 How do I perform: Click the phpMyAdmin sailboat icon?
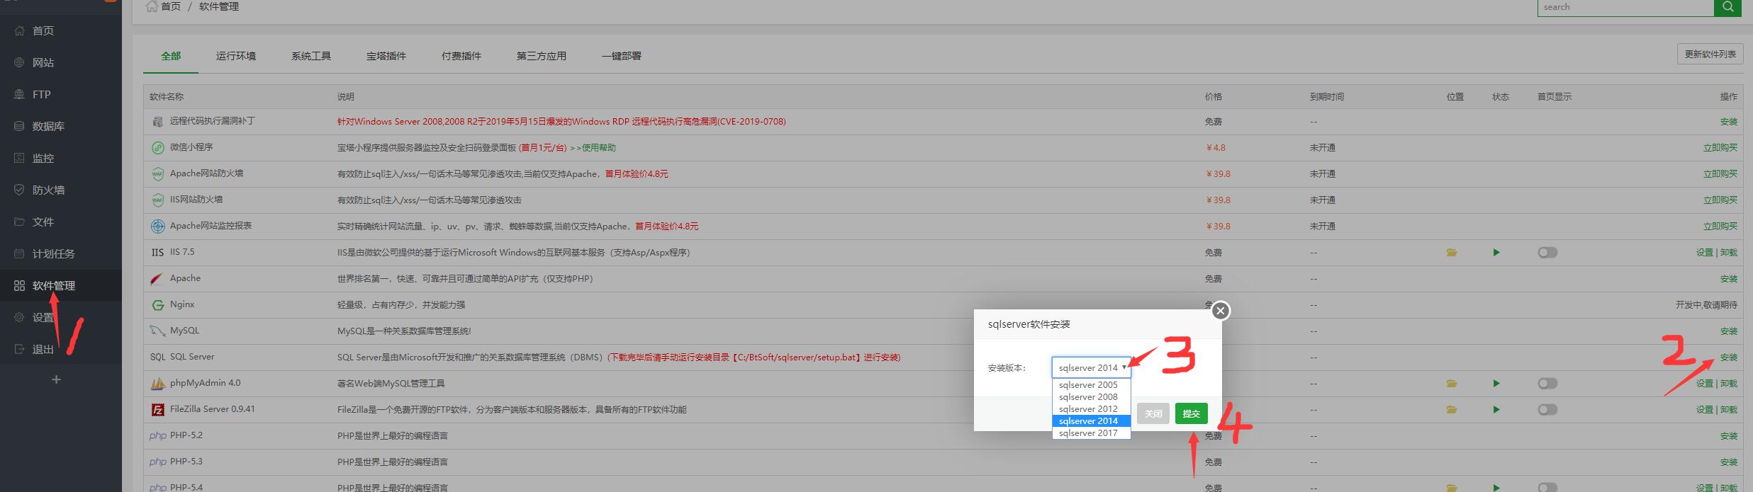click(x=157, y=384)
